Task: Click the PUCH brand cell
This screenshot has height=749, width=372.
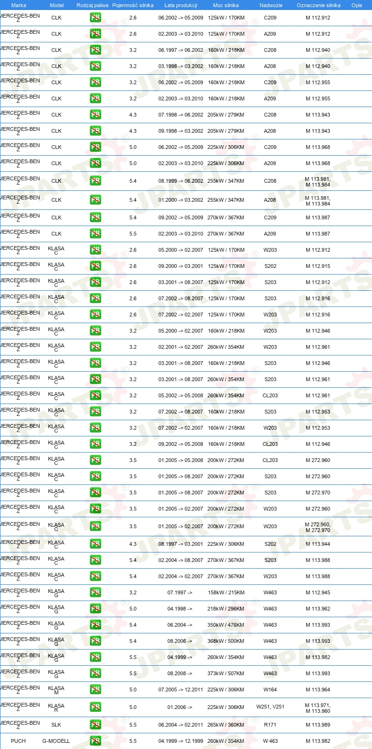Action: 18,741
